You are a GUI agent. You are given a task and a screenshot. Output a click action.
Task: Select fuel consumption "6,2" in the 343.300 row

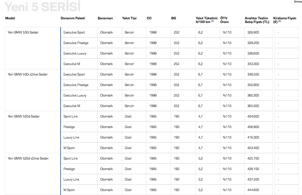click(200, 64)
